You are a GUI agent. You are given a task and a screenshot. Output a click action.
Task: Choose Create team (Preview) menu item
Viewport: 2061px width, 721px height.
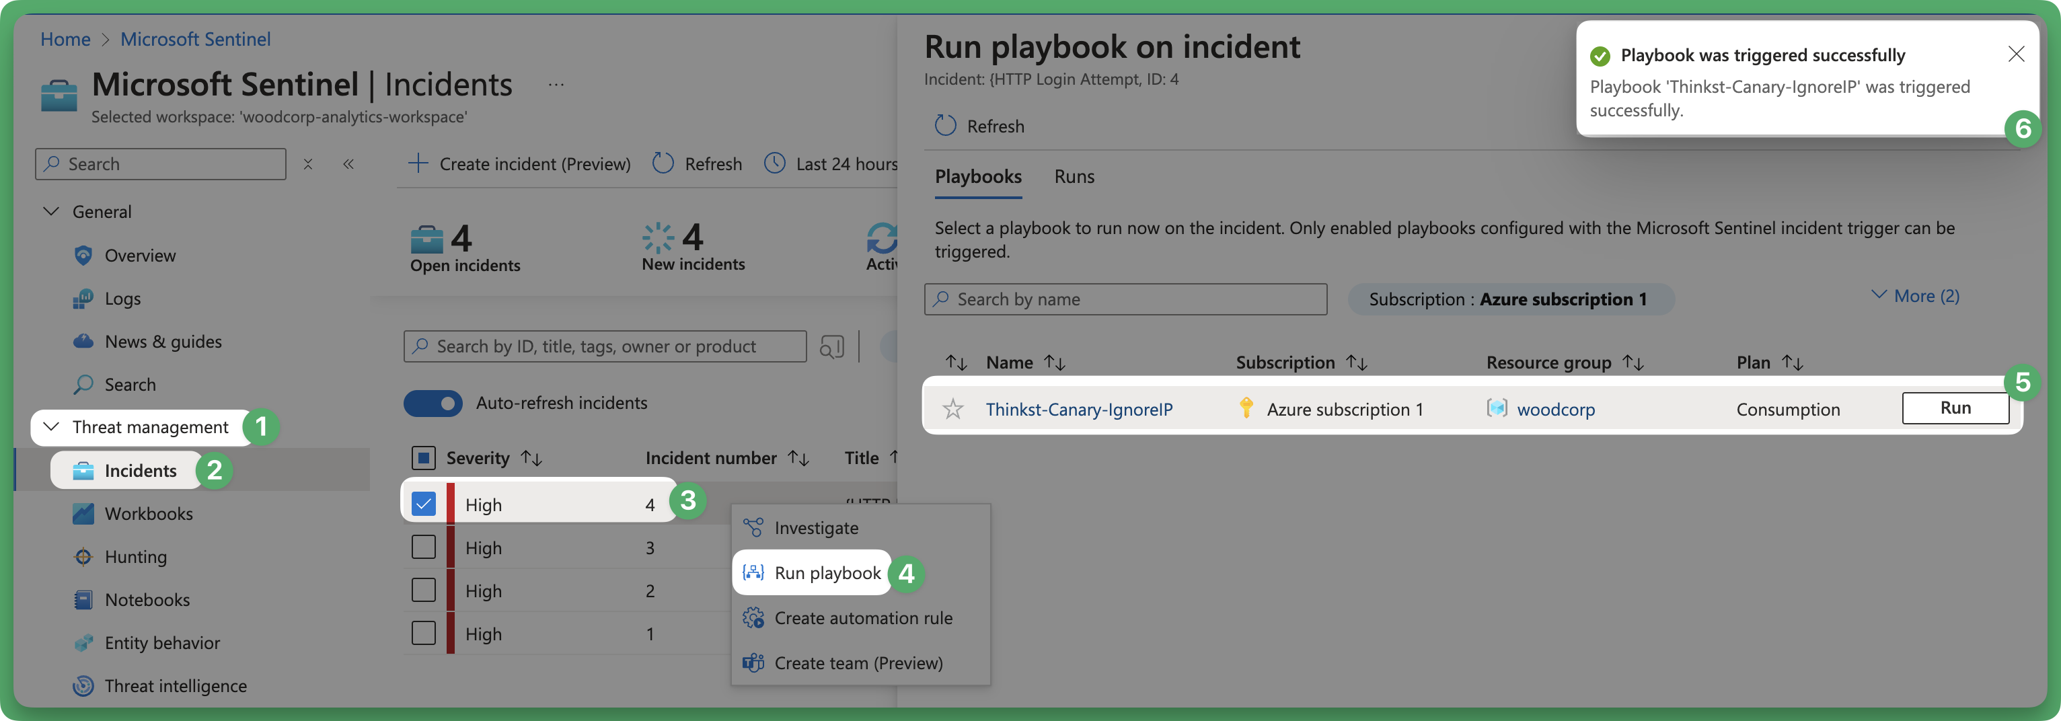tap(861, 662)
